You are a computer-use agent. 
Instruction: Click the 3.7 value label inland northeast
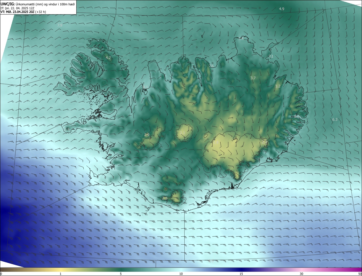253,78
